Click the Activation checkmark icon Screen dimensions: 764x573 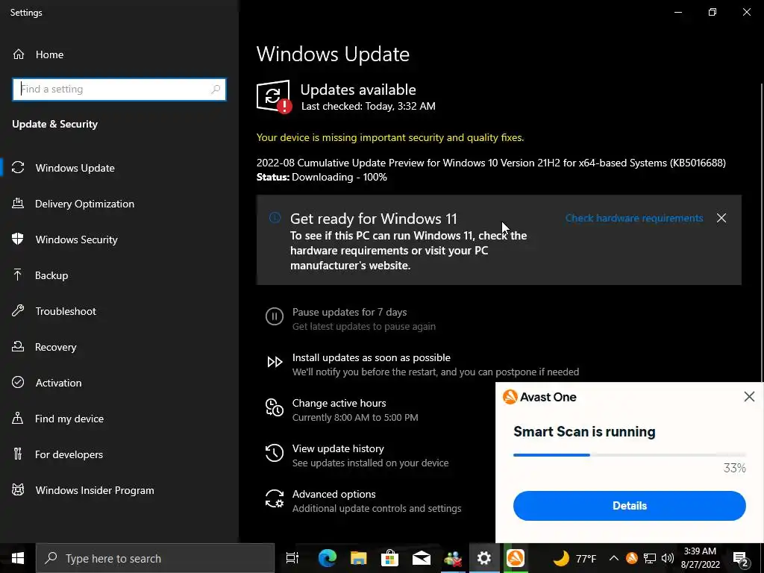point(18,383)
